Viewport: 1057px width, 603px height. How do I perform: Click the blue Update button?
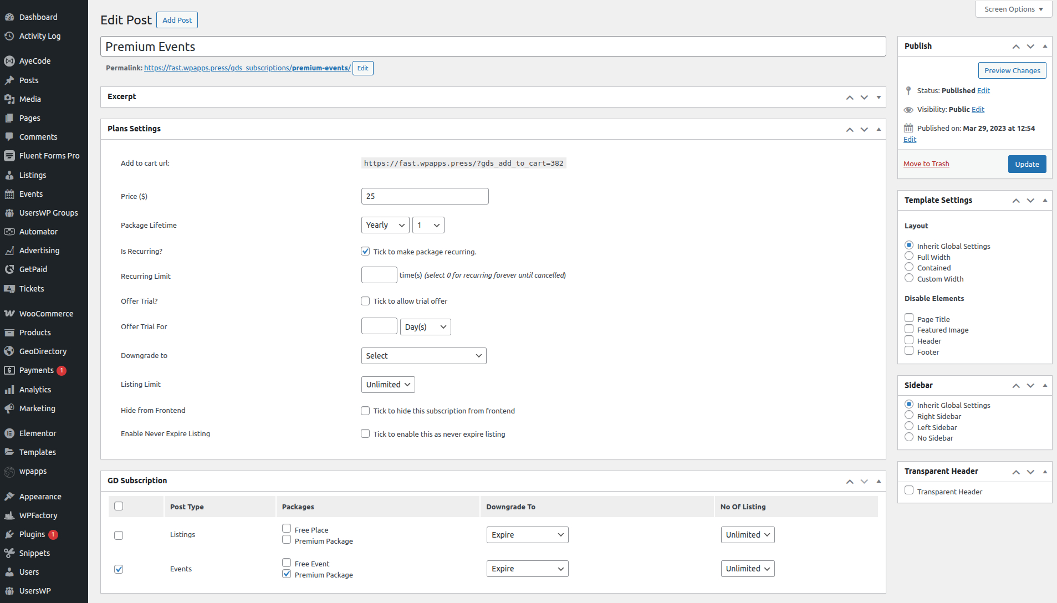tap(1027, 164)
